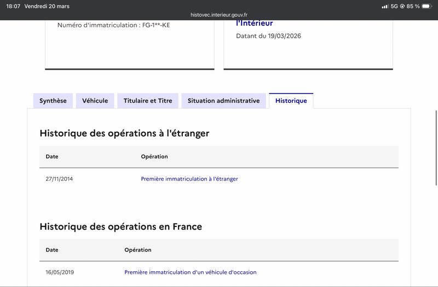Tap the 18:07 clock in status bar
Viewport: 438px width, 287px height.
pos(12,6)
